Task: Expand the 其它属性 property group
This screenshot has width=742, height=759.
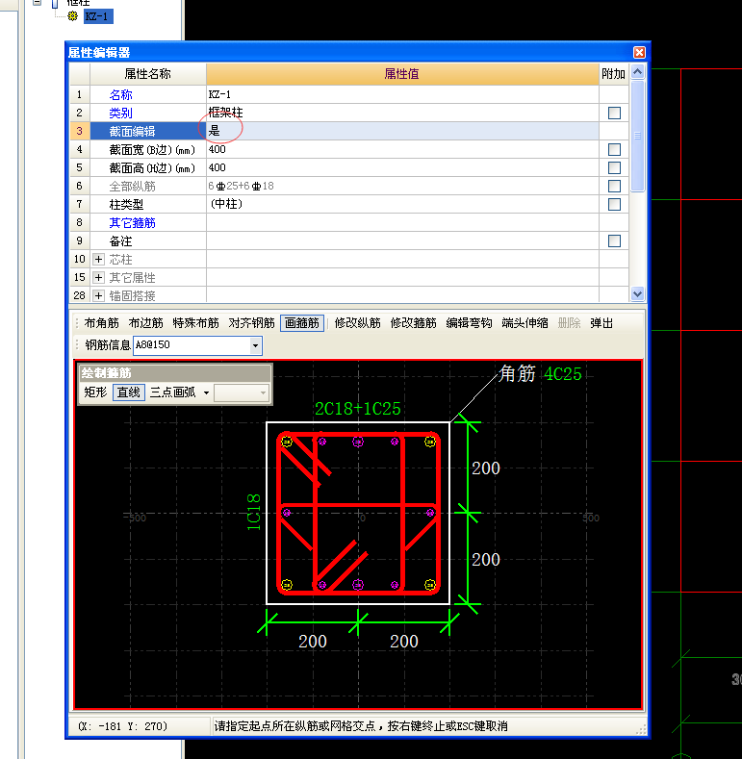Action: (98, 277)
